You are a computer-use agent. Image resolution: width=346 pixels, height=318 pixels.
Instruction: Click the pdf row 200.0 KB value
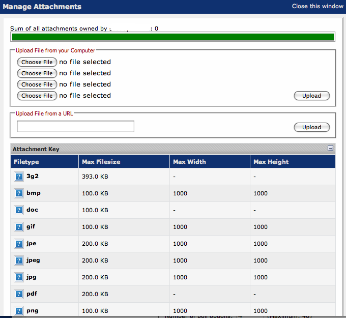(95, 294)
